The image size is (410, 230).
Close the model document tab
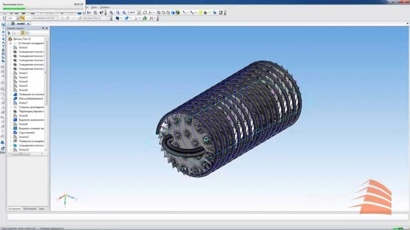click(28, 24)
